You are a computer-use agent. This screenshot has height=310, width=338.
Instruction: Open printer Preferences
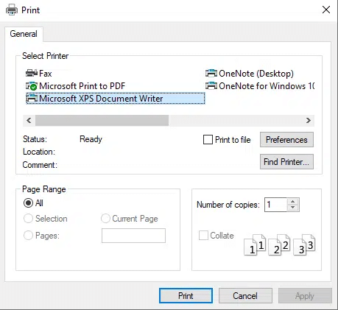pyautogui.click(x=286, y=140)
